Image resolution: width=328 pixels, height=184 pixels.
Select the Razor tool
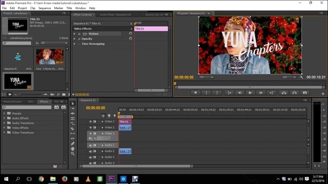coord(73,128)
